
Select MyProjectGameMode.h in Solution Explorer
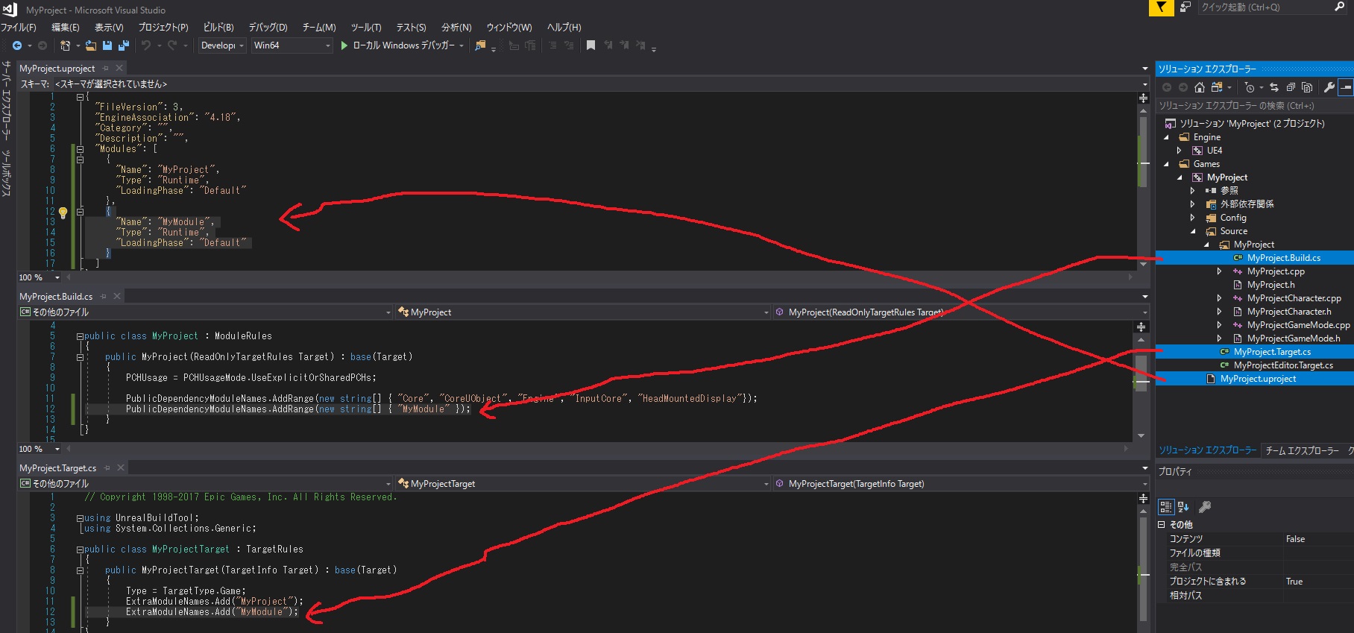click(x=1293, y=338)
